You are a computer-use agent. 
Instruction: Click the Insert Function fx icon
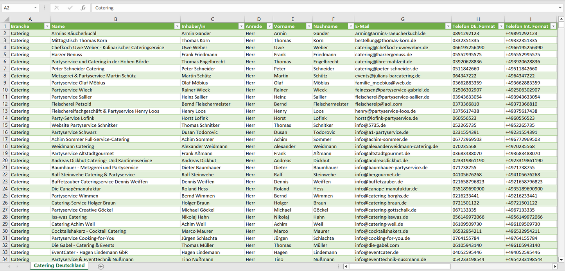tap(83, 8)
